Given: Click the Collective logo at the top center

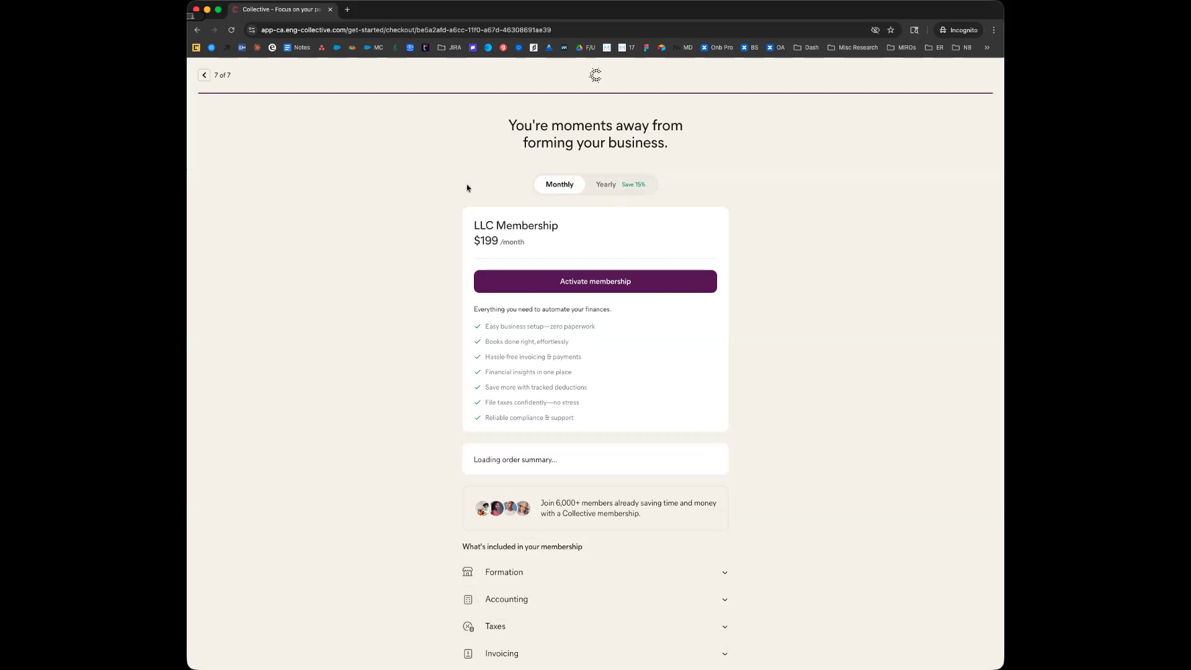Looking at the screenshot, I should (595, 75).
